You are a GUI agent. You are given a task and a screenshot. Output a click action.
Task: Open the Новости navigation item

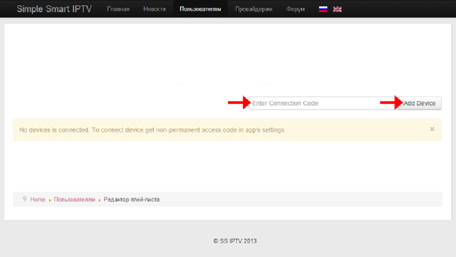pyautogui.click(x=154, y=10)
